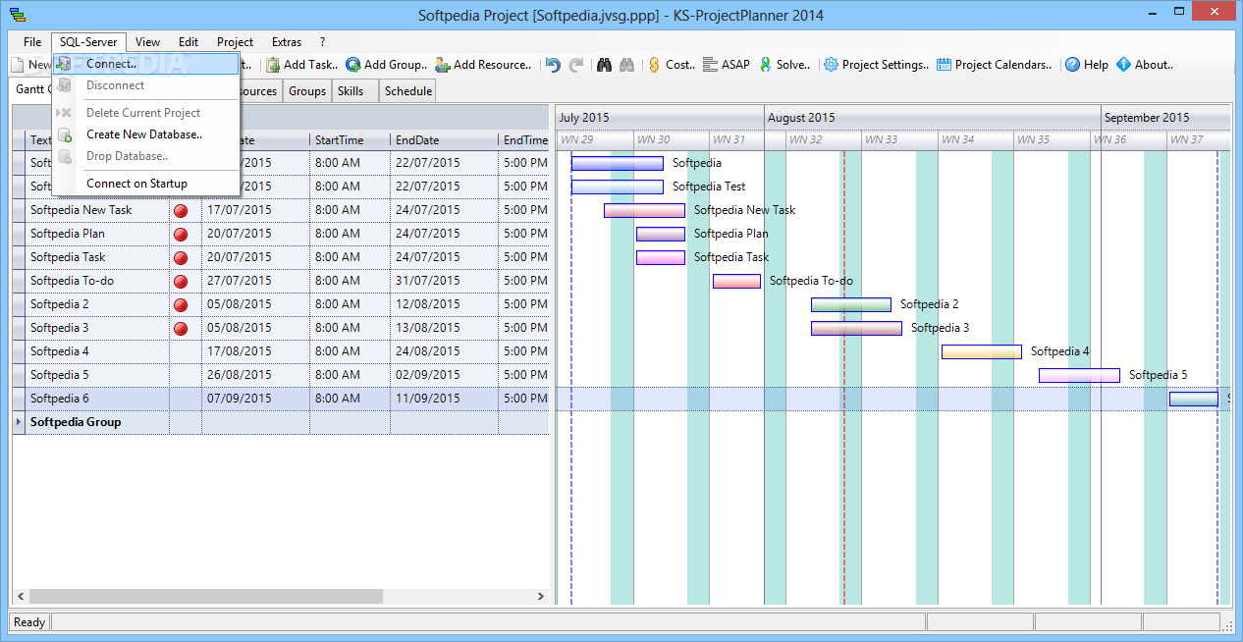The width and height of the screenshot is (1243, 642).
Task: Click the About info icon
Action: coord(1124,65)
